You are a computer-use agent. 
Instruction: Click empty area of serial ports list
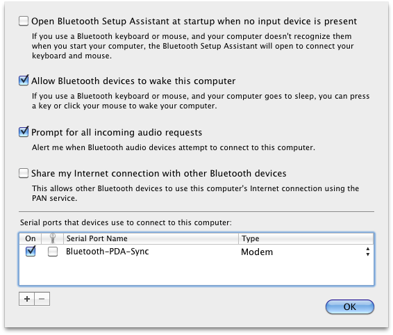tap(196, 272)
